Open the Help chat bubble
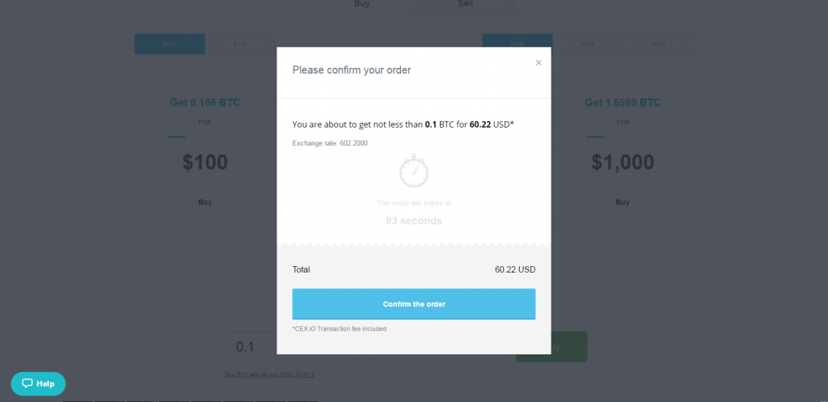The height and width of the screenshot is (402, 828). (x=38, y=383)
